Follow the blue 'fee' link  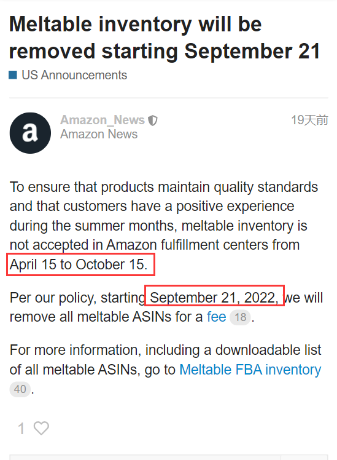(216, 317)
